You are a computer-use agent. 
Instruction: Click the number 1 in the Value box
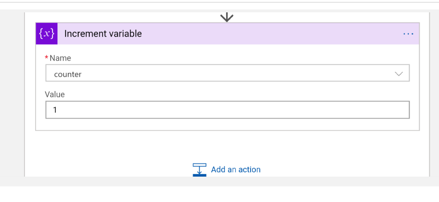pos(55,110)
